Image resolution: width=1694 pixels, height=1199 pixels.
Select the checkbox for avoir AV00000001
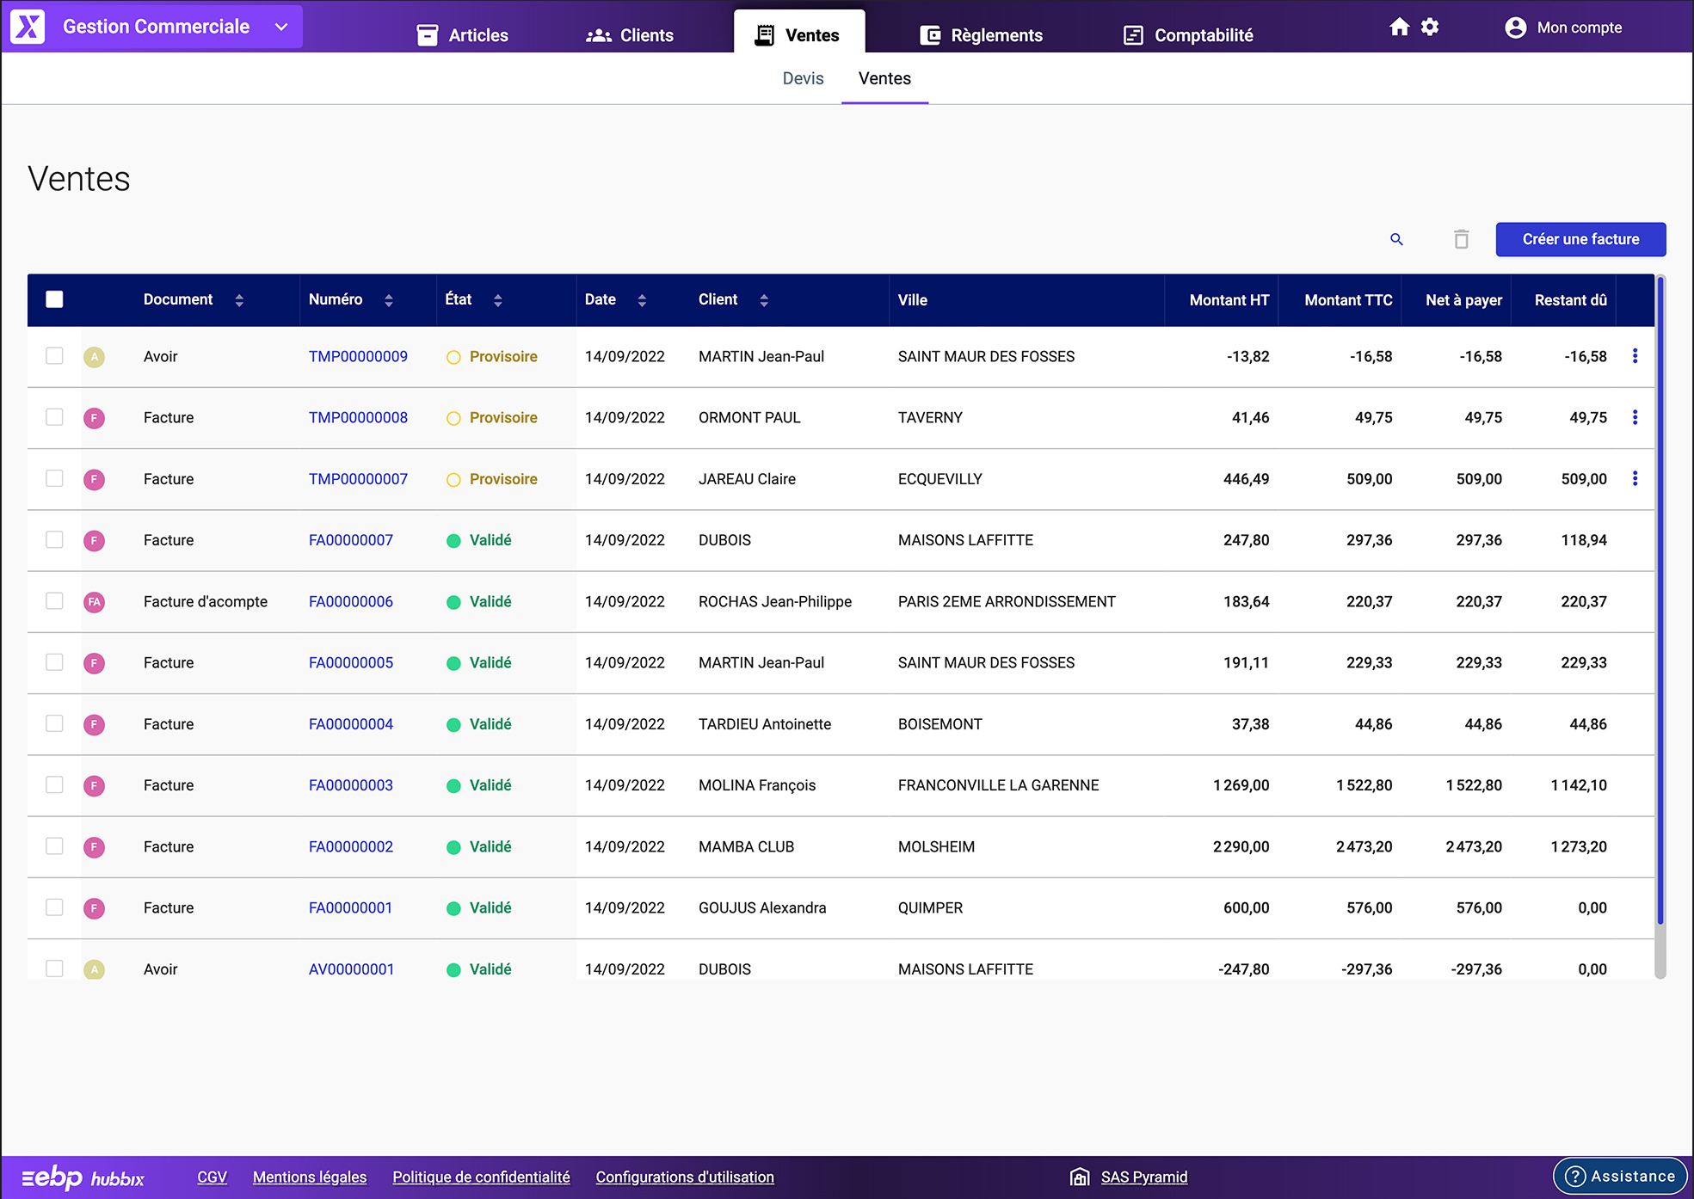click(x=54, y=968)
